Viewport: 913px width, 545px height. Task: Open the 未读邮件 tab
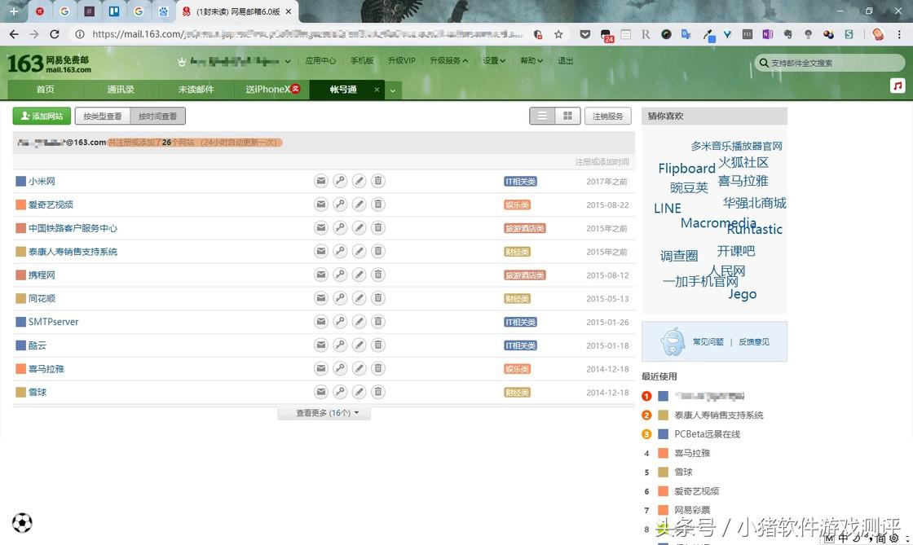(x=196, y=89)
